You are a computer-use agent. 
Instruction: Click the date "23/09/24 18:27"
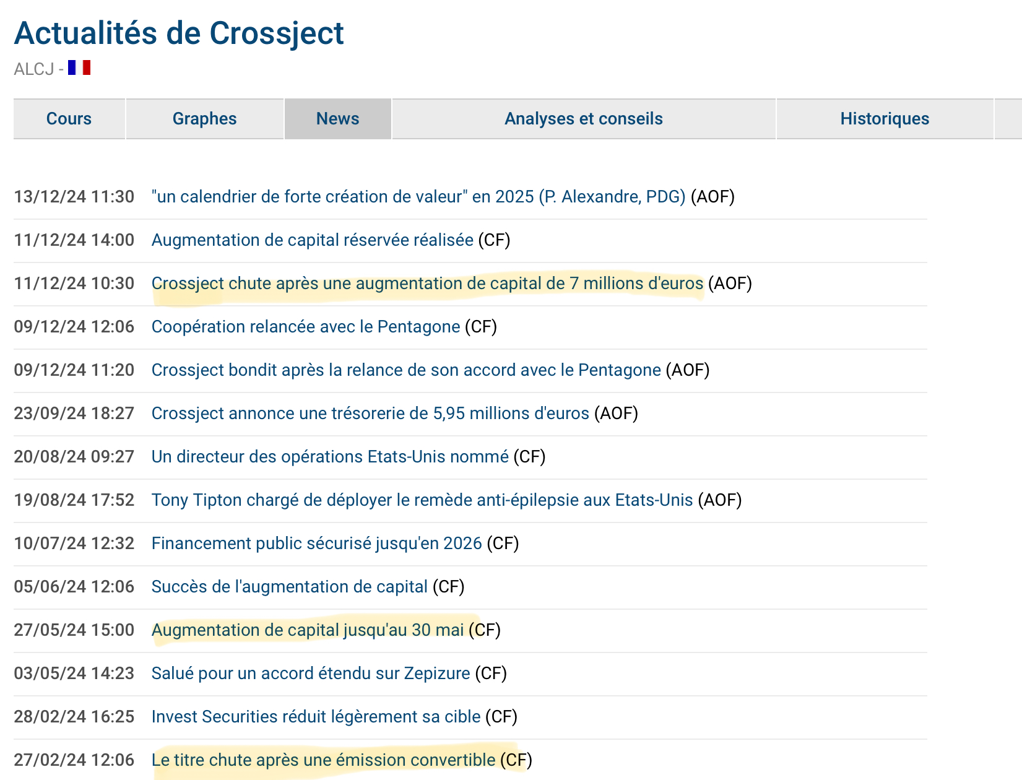click(74, 414)
